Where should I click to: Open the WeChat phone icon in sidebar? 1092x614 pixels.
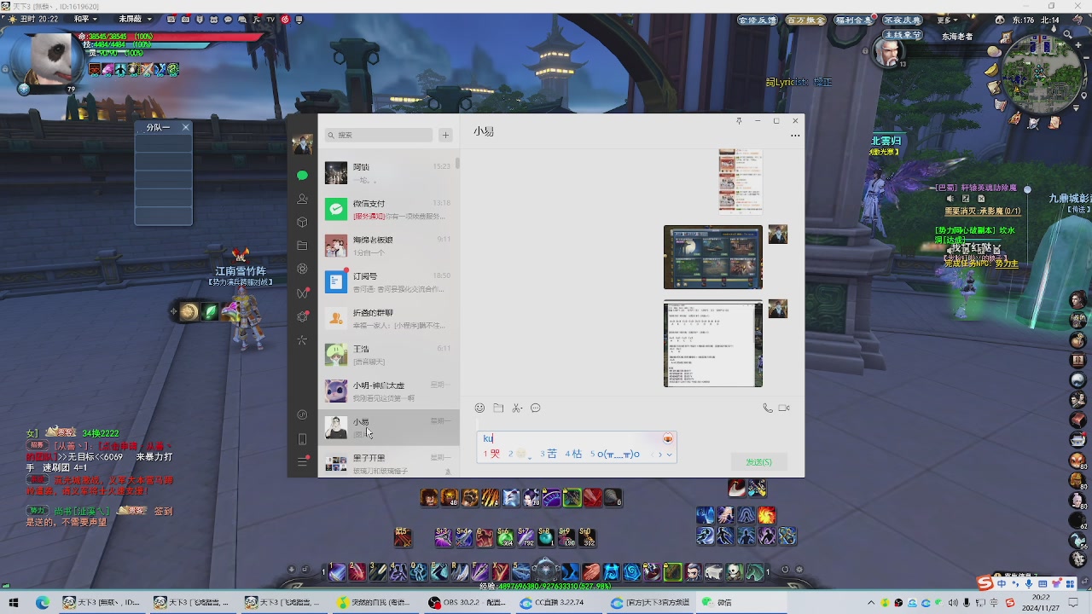pyautogui.click(x=302, y=439)
